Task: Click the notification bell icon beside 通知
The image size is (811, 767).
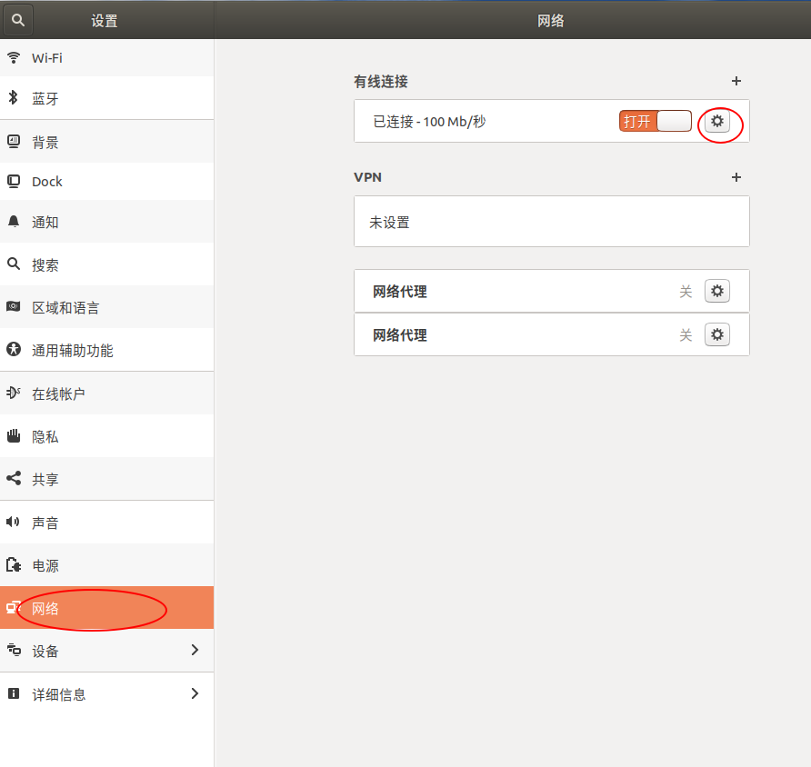Action: pos(14,222)
